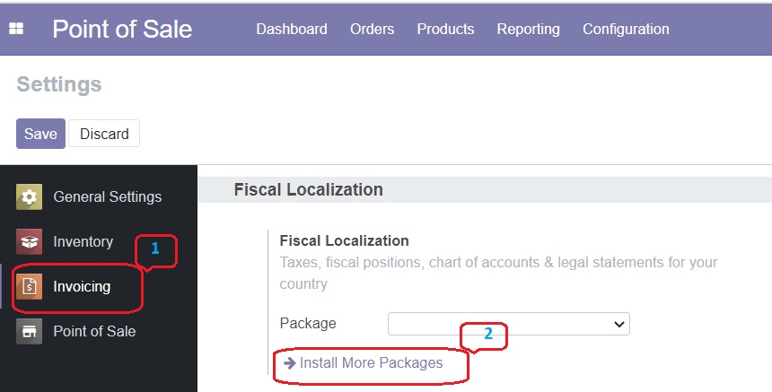The height and width of the screenshot is (392, 772).
Task: Open the Reporting menu
Action: tap(529, 30)
